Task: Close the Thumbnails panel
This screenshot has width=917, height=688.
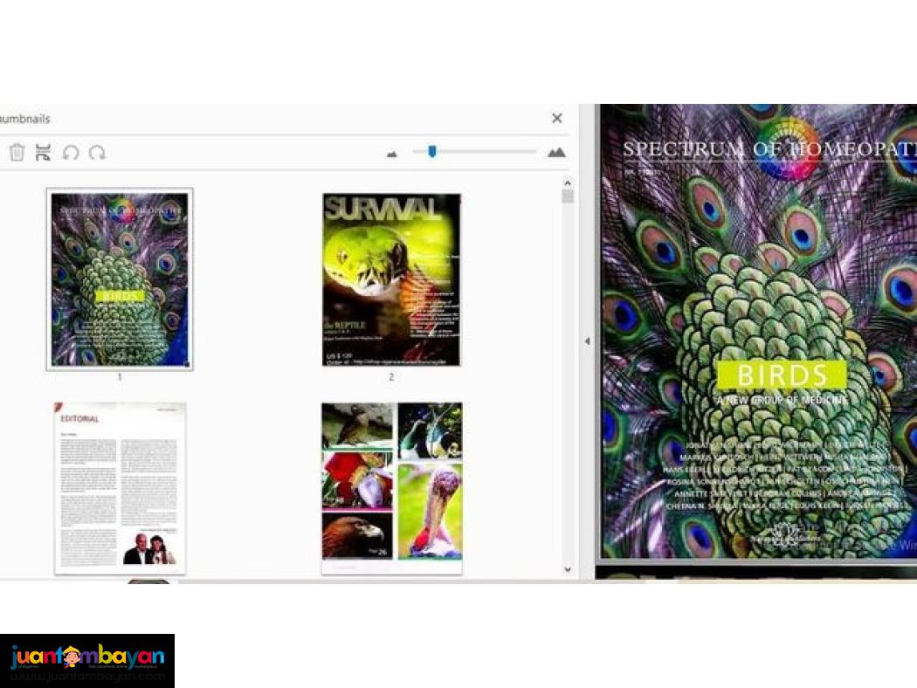Action: 557,119
